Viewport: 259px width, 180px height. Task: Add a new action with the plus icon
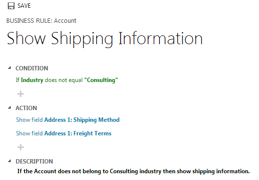[20, 147]
